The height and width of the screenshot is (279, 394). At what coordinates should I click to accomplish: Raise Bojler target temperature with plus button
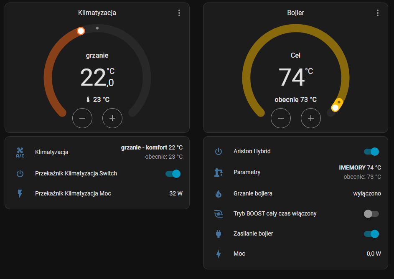[x=311, y=118]
